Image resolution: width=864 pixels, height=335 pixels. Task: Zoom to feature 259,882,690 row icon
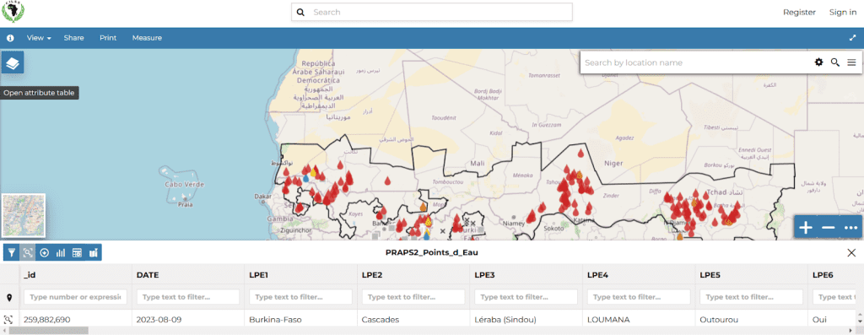coord(9,320)
